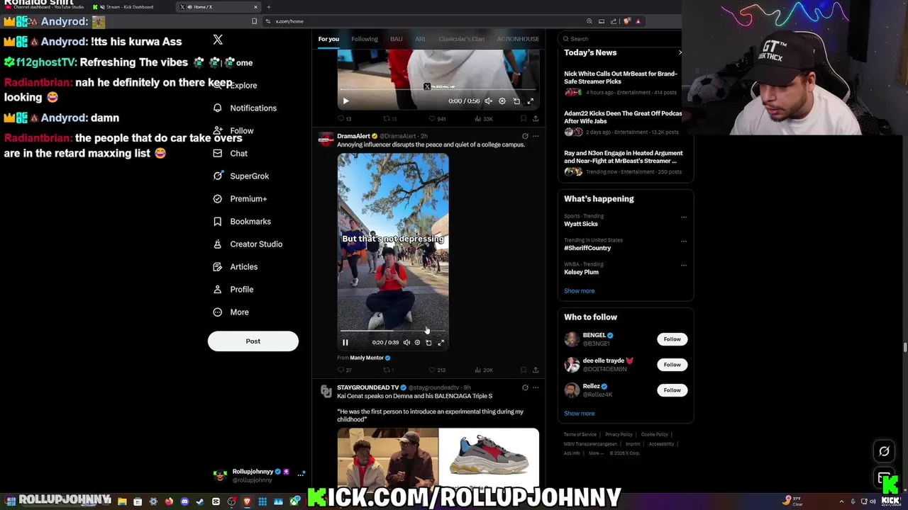This screenshot has height=510, width=908.
Task: Open options for #SheriffCountry trend
Action: click(684, 242)
